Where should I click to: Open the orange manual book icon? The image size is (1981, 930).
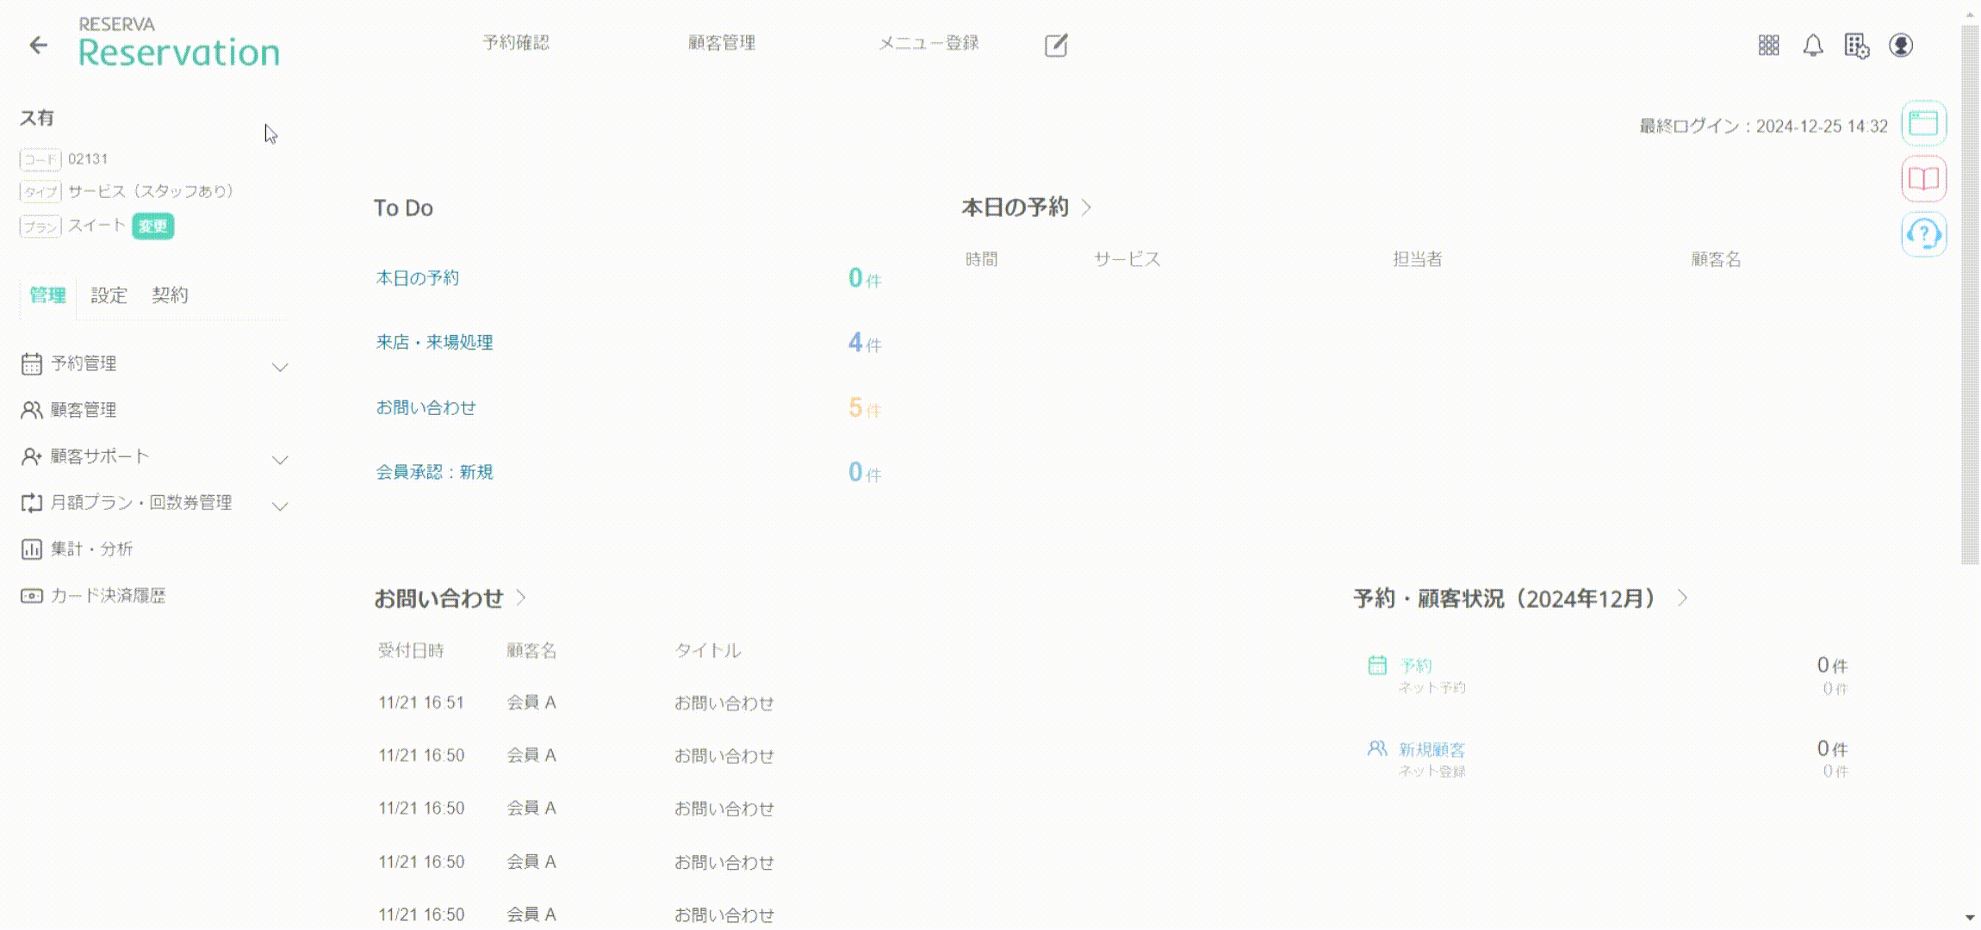click(1923, 178)
